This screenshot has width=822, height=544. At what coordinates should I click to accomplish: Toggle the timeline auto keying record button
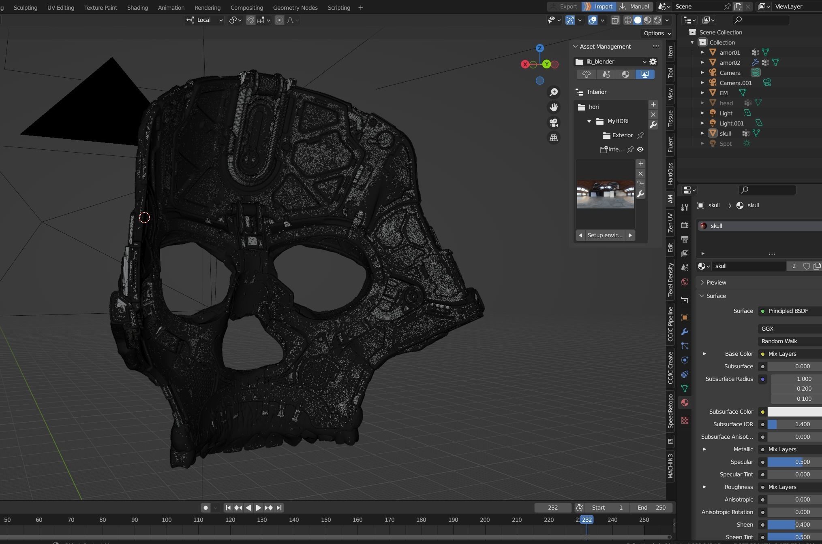[205, 508]
